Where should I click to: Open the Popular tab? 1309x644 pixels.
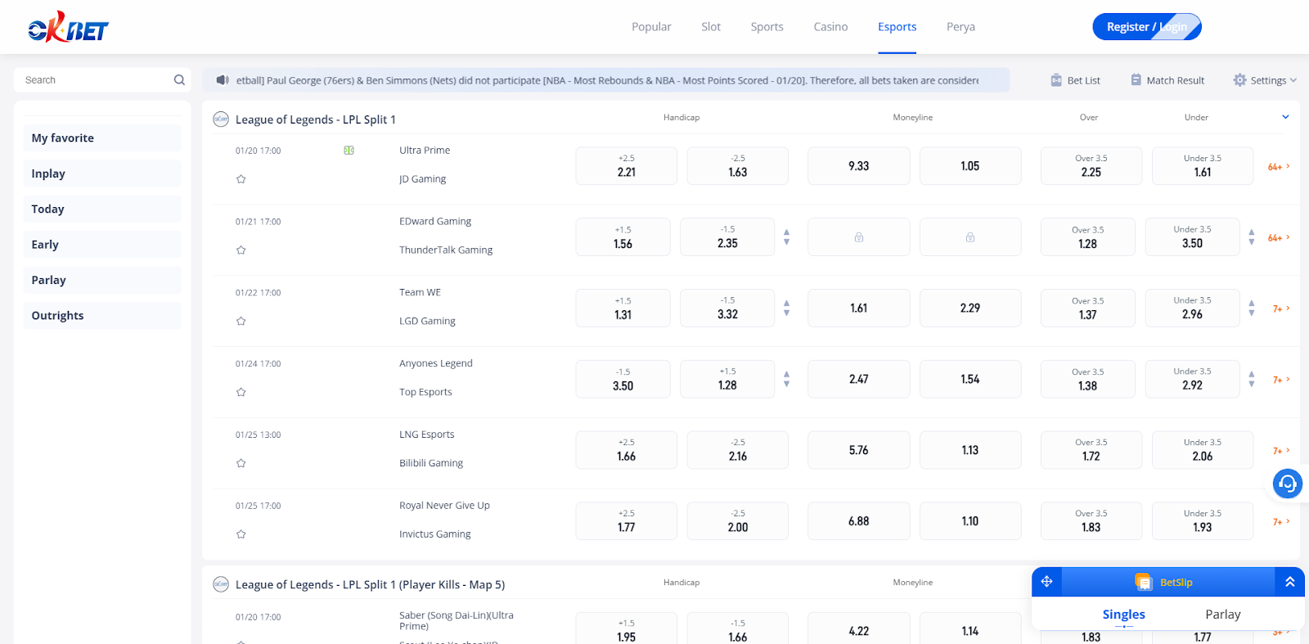[651, 27]
